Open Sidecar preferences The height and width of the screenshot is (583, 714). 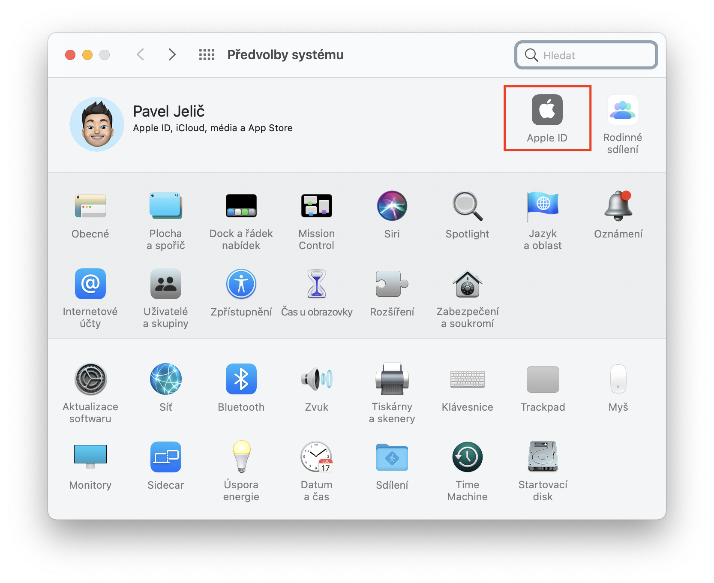click(165, 466)
